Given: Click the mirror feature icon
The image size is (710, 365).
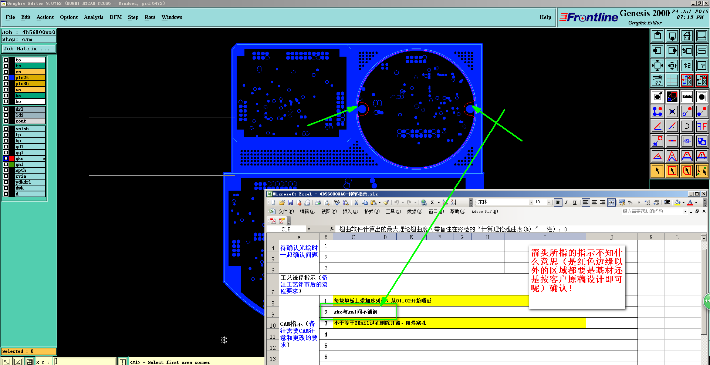Looking at the screenshot, I should tap(701, 126).
